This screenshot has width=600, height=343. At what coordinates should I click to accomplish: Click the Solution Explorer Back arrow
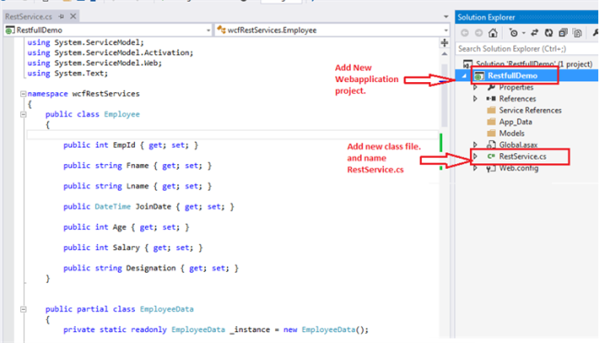[x=464, y=33]
